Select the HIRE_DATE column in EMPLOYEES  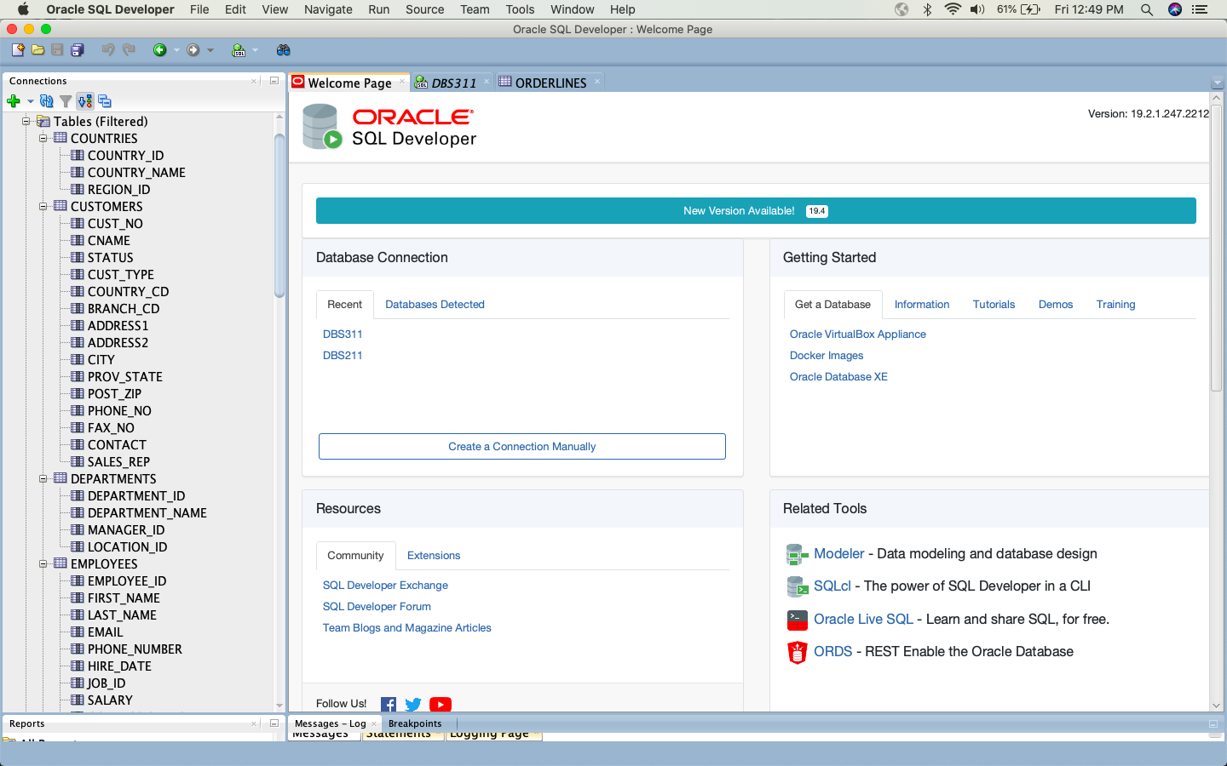point(119,666)
